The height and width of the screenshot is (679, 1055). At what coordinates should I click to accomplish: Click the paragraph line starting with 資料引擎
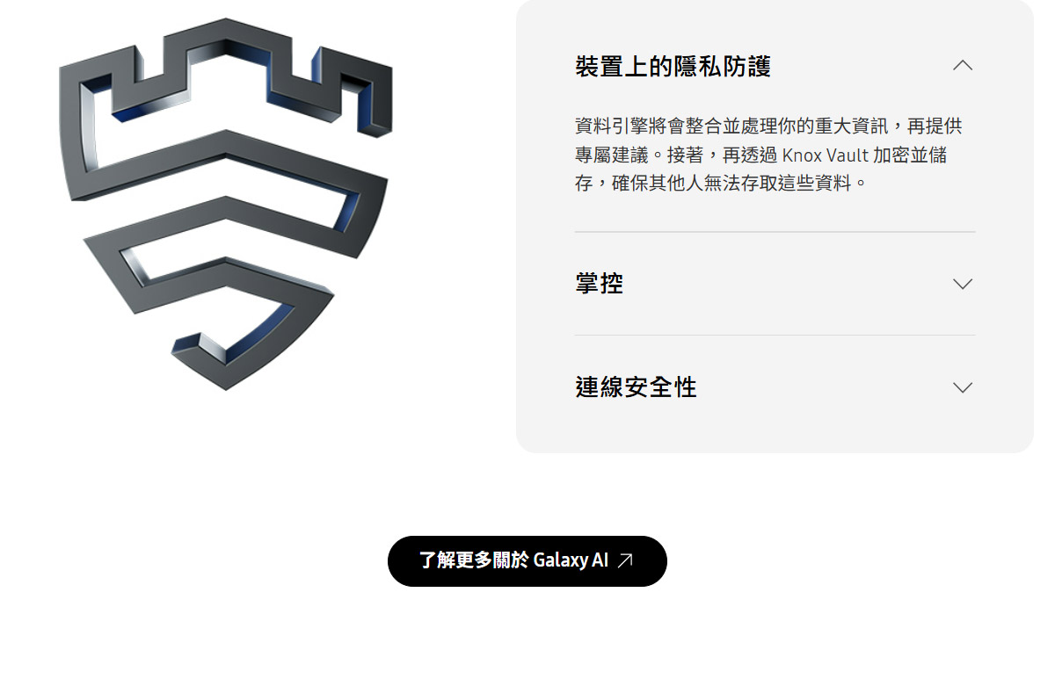coord(768,126)
